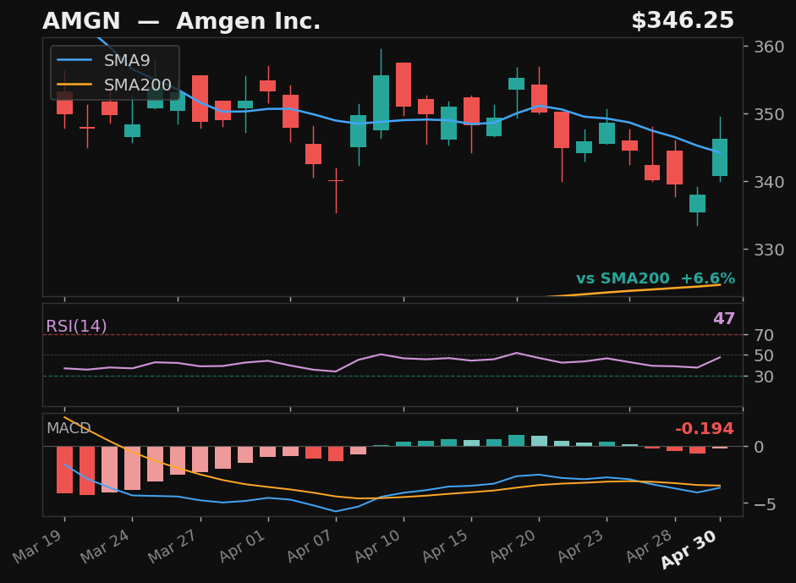Screen dimensions: 796x583
Task: Click the Mar 24 date label
Action: [106, 547]
